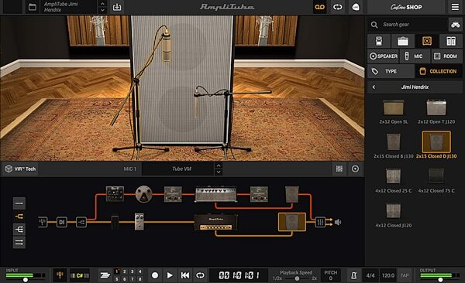Toggle track 8 in recorder grid
465x283 pixels.
point(140,279)
